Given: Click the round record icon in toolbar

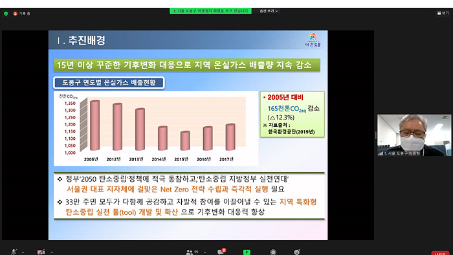Looking at the screenshot, I should click(272, 252).
